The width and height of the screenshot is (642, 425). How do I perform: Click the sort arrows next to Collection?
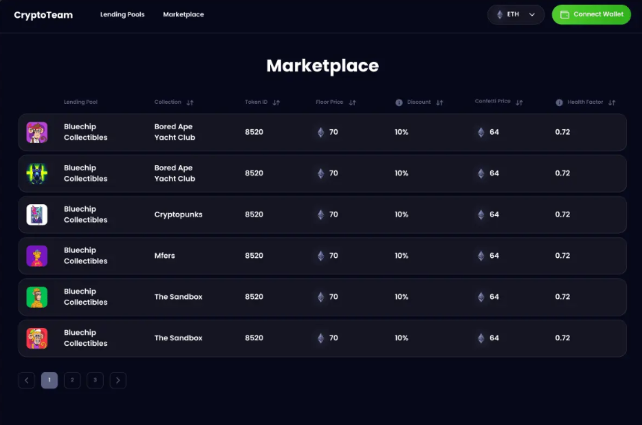point(190,103)
